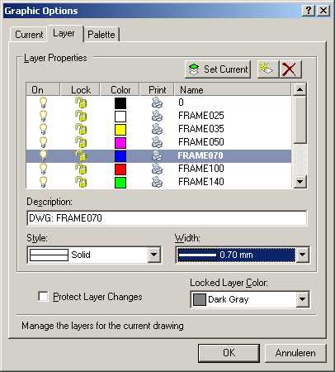
Task: Click the Description text field
Action: coord(167,218)
